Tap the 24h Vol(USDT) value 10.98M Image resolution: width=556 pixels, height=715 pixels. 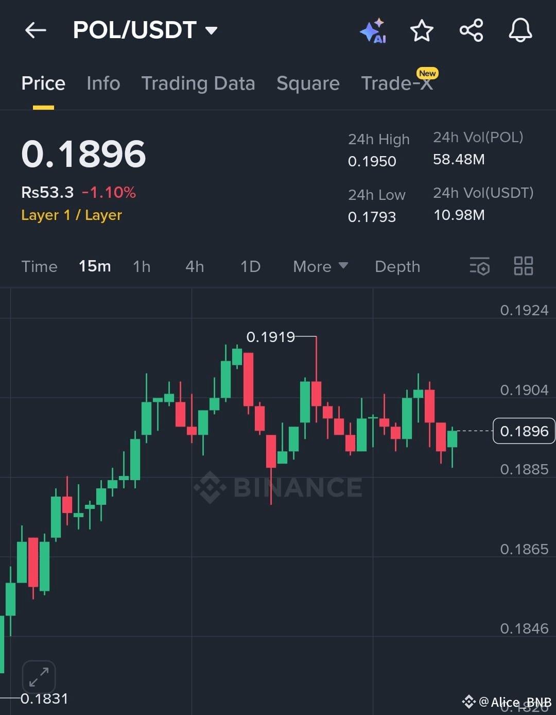459,215
